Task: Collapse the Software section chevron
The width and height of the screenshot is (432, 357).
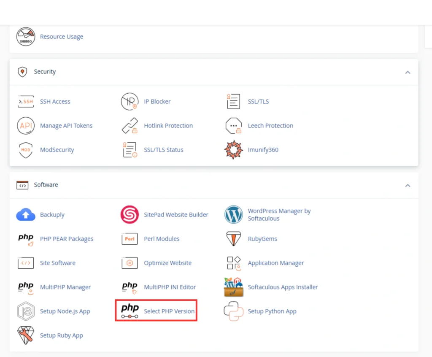Action: point(408,185)
